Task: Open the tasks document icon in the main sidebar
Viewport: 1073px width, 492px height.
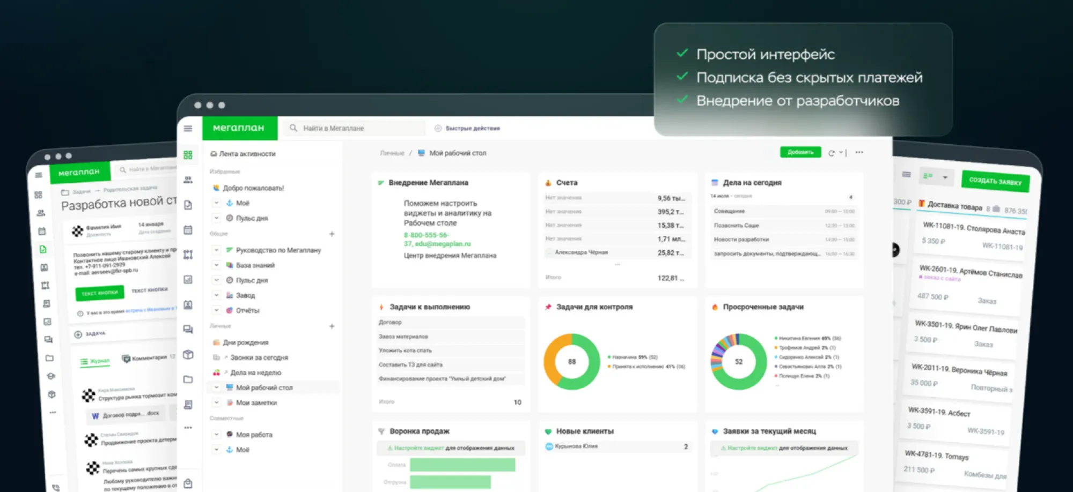Action: (188, 205)
